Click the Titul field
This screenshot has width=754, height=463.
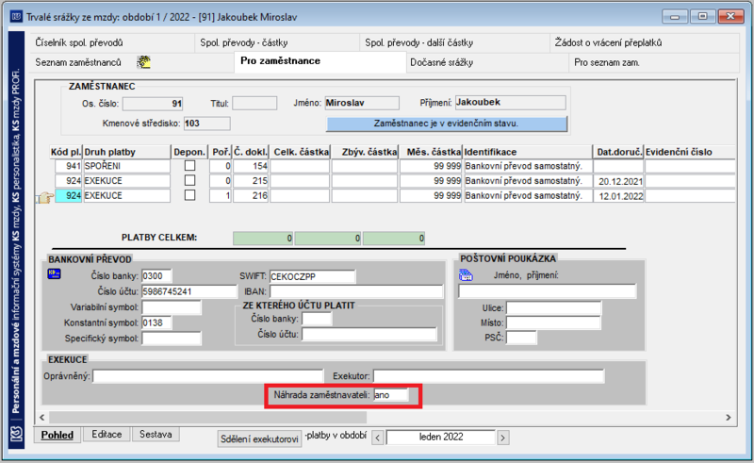point(254,103)
